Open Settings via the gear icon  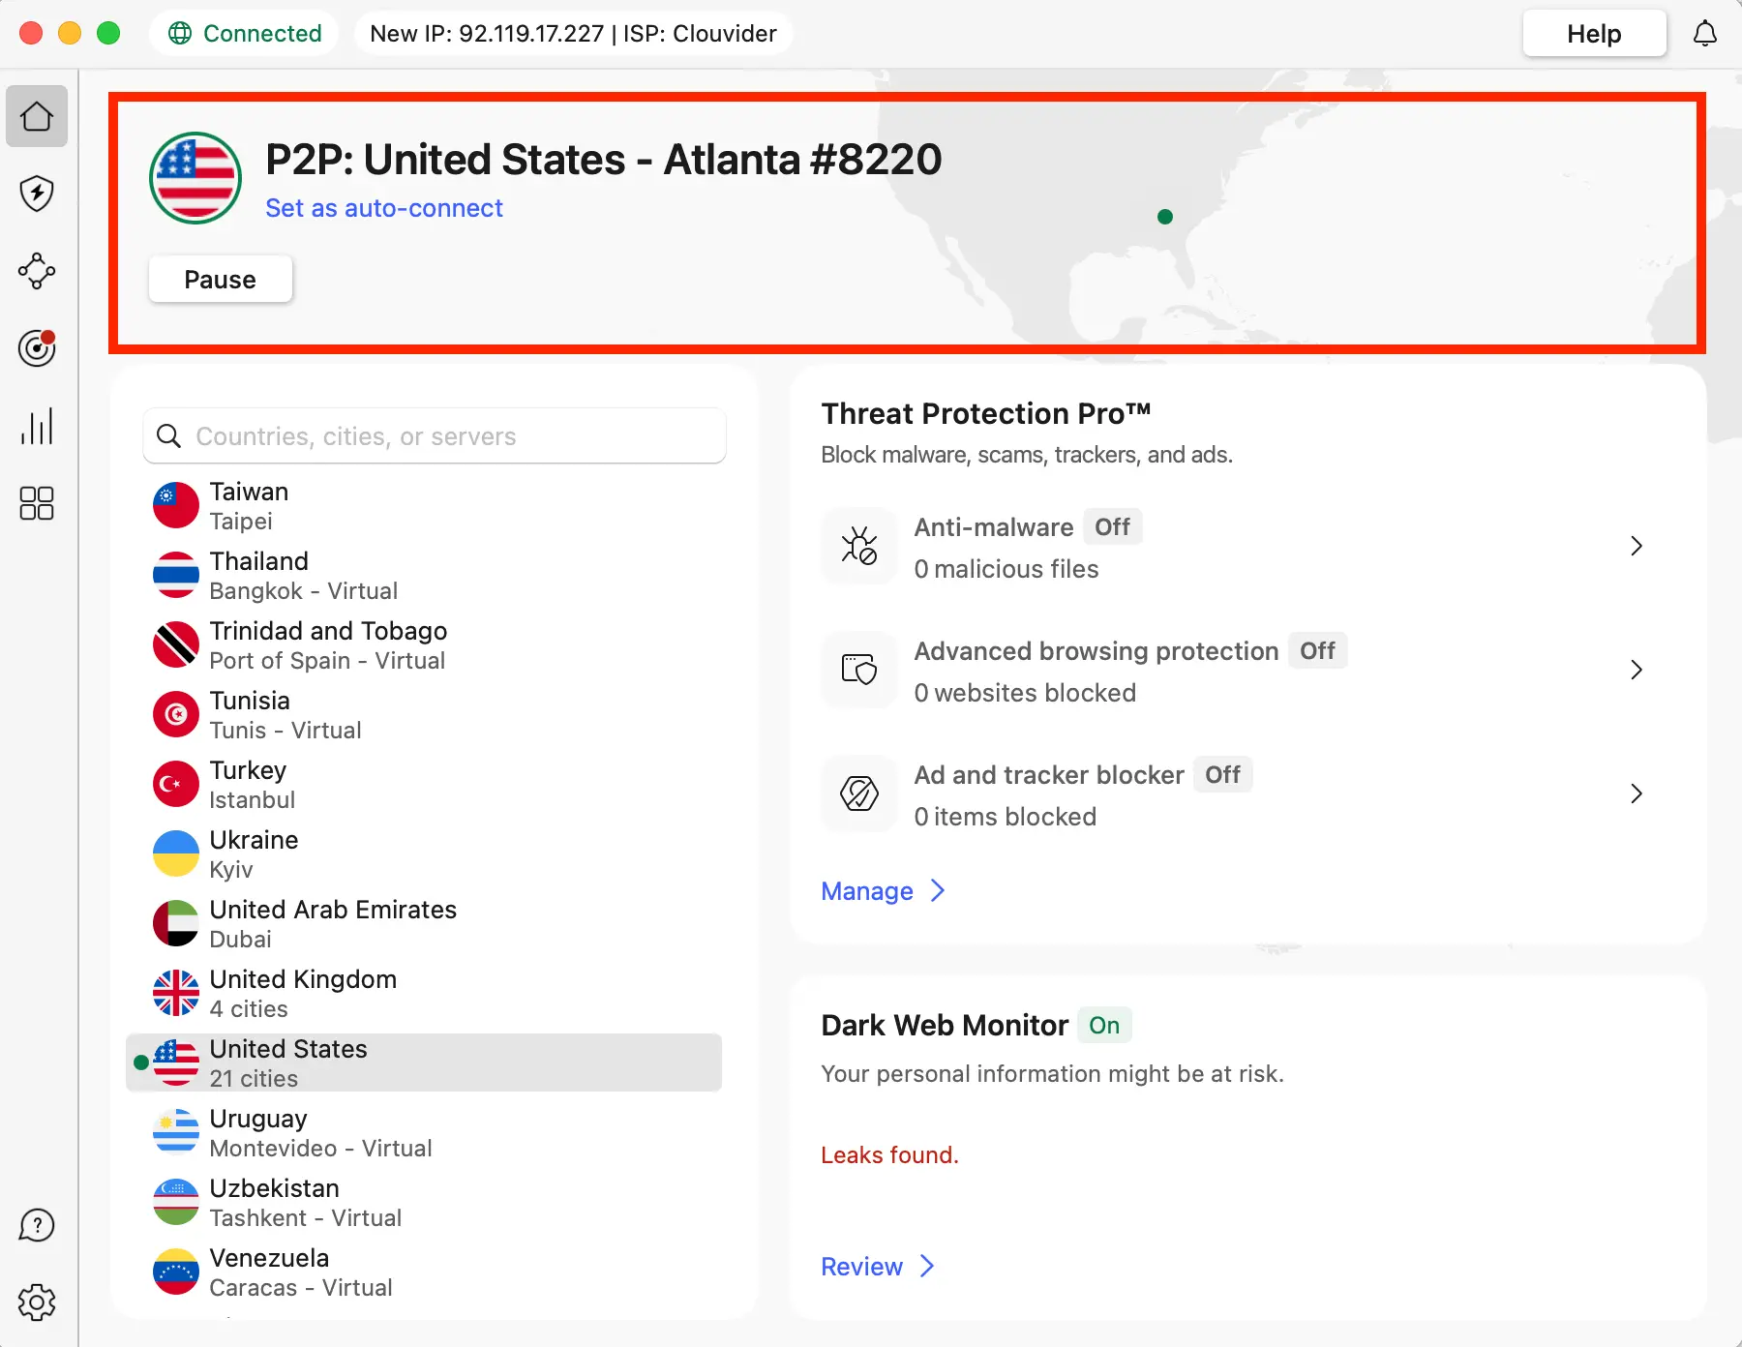pos(36,1302)
